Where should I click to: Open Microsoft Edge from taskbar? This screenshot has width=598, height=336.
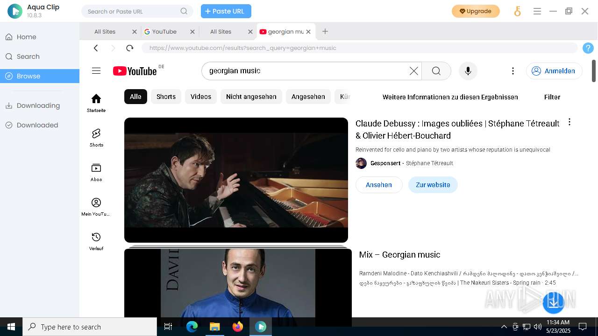(192, 327)
